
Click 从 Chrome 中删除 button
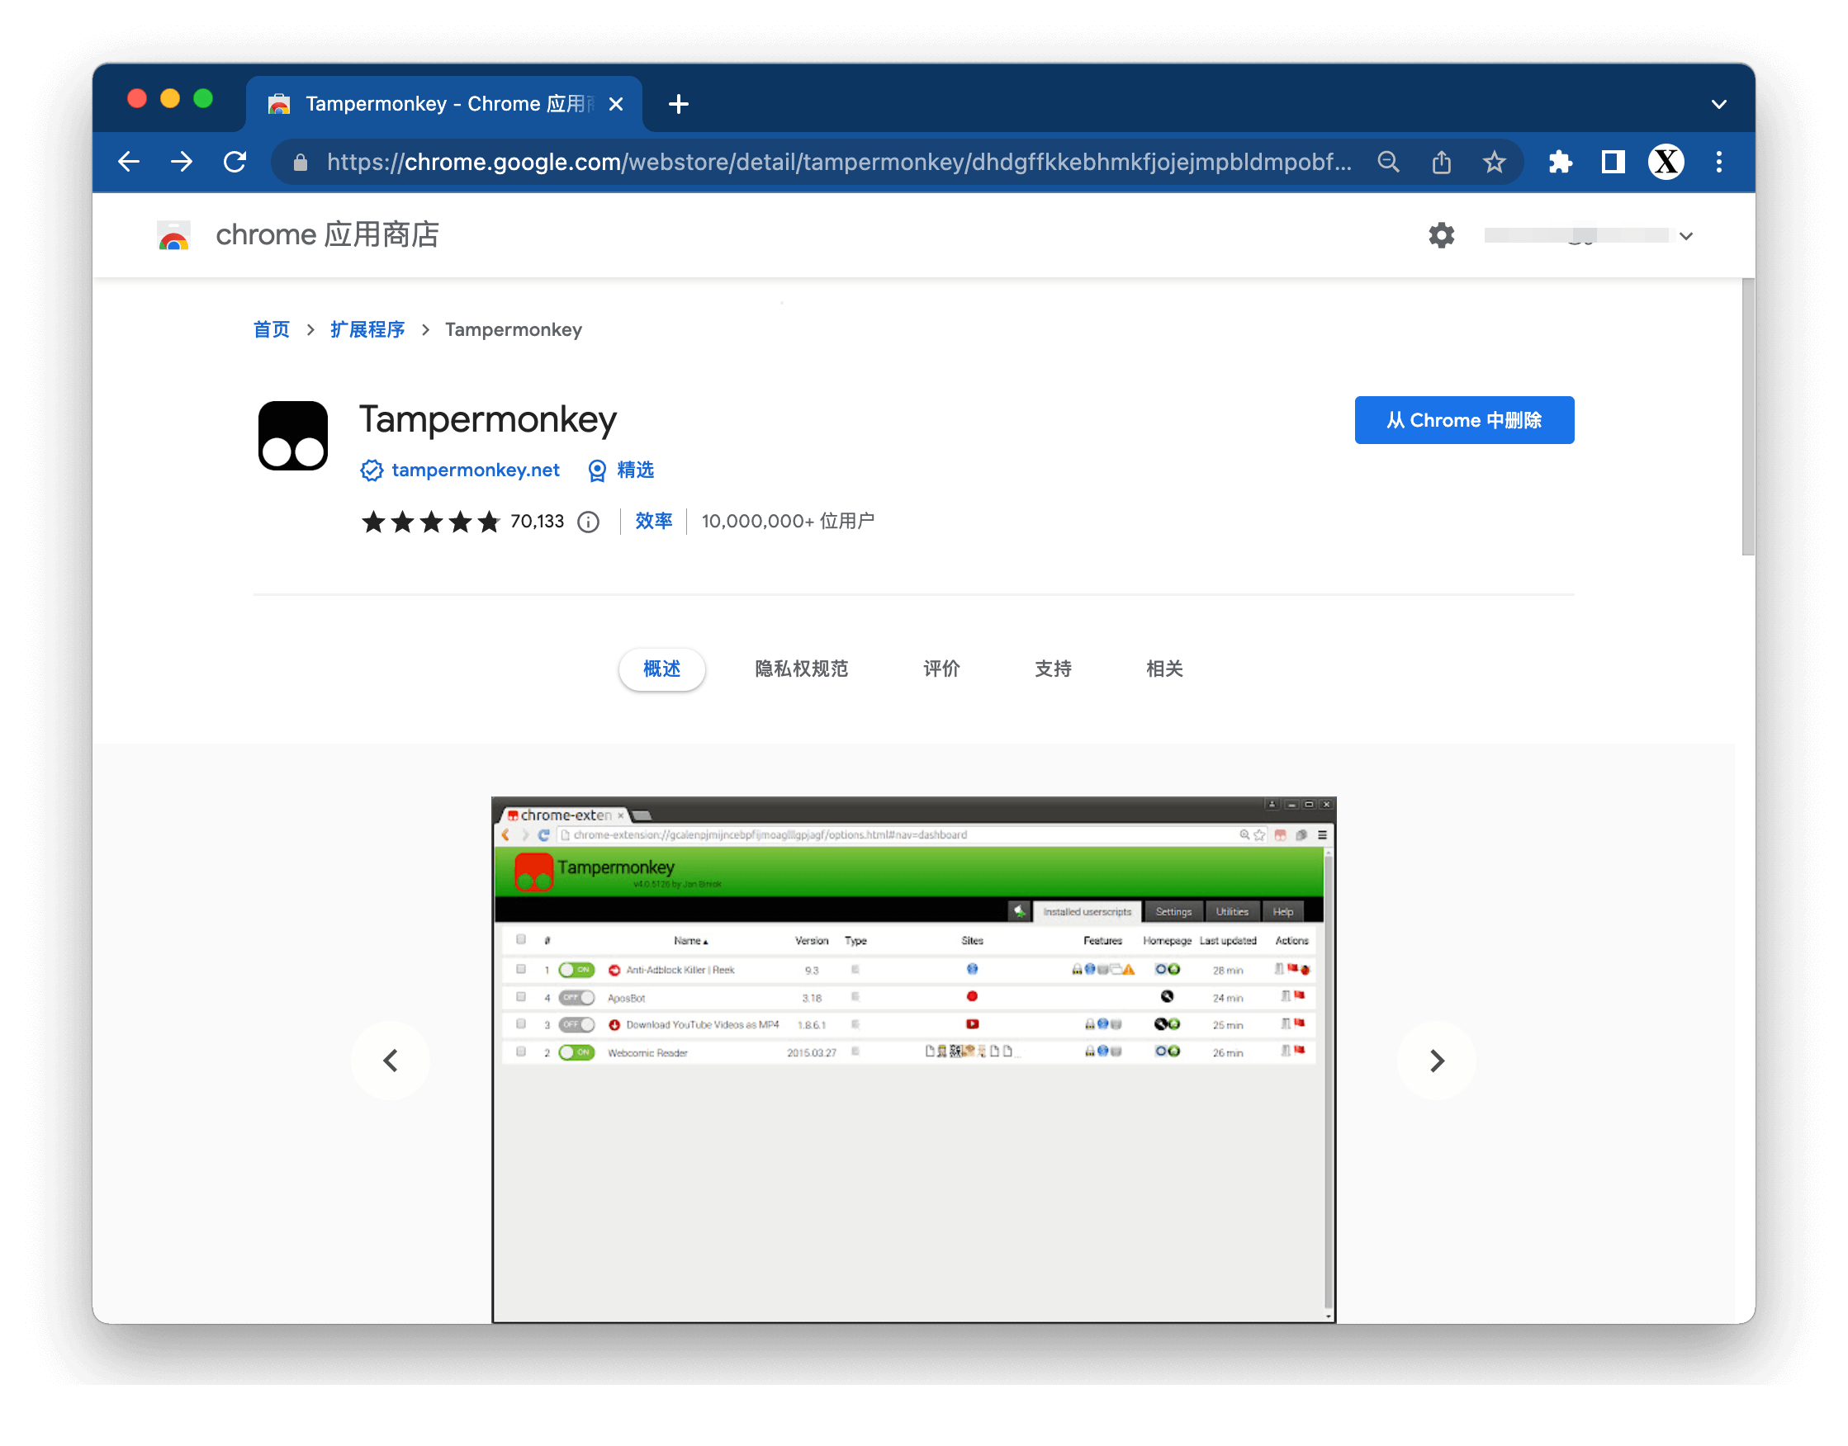[x=1462, y=420]
